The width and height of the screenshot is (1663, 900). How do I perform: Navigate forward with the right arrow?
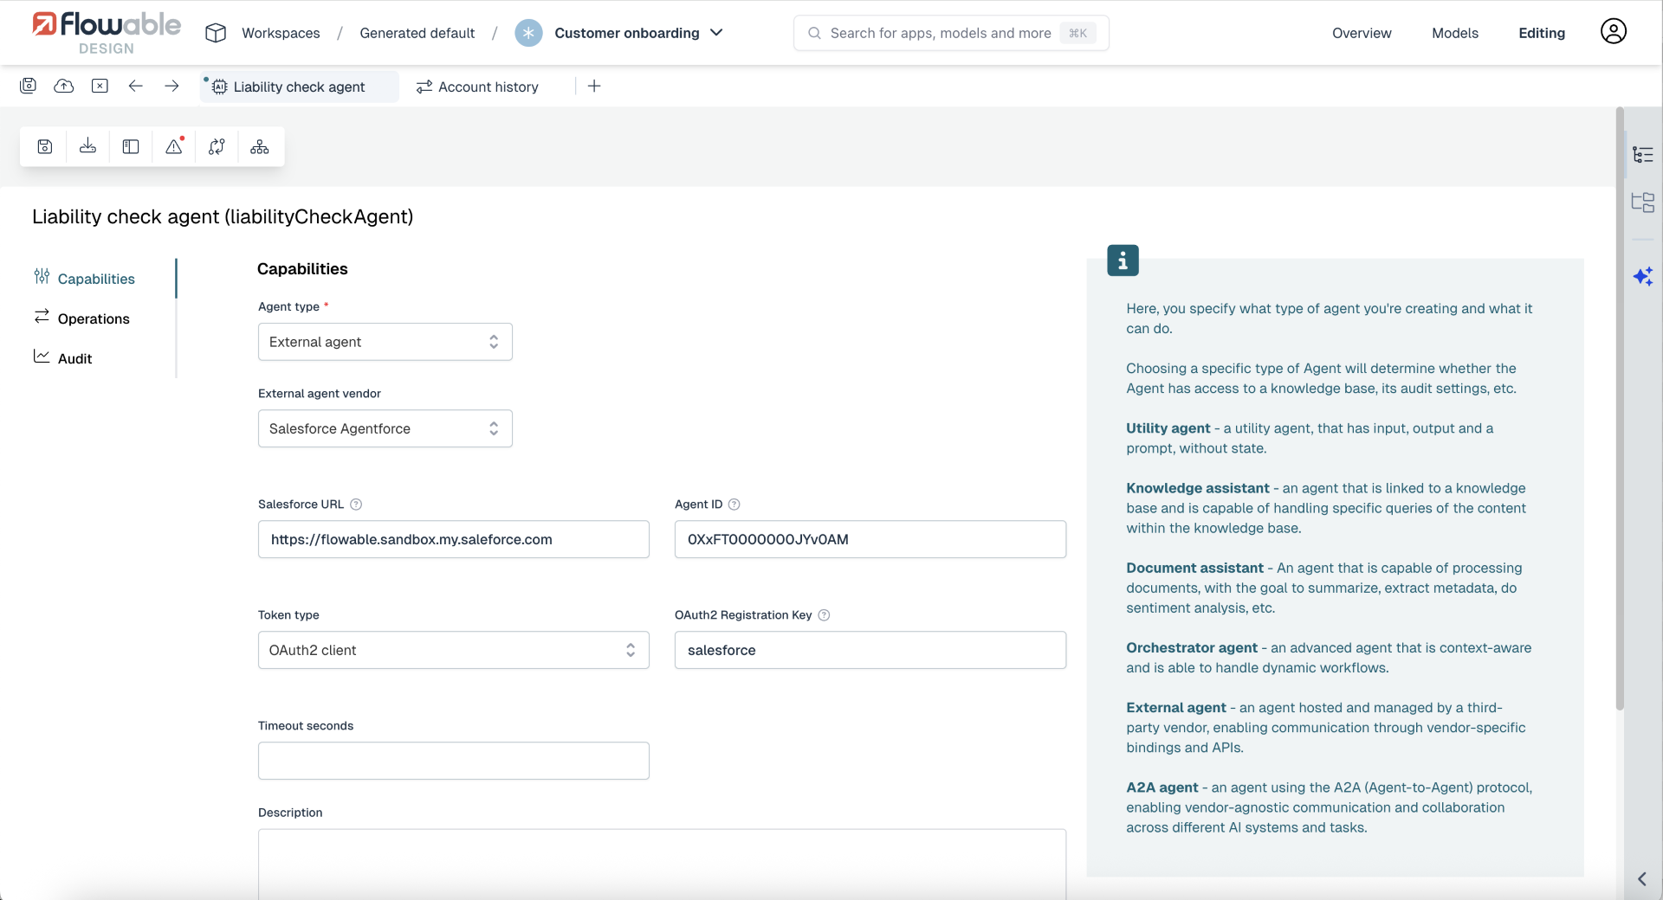(171, 86)
